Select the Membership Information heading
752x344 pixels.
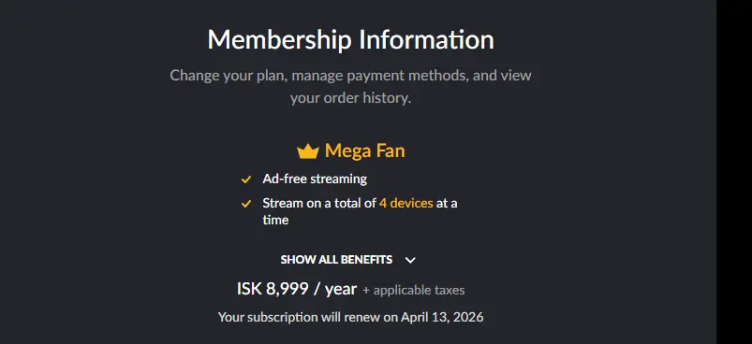[x=350, y=39]
